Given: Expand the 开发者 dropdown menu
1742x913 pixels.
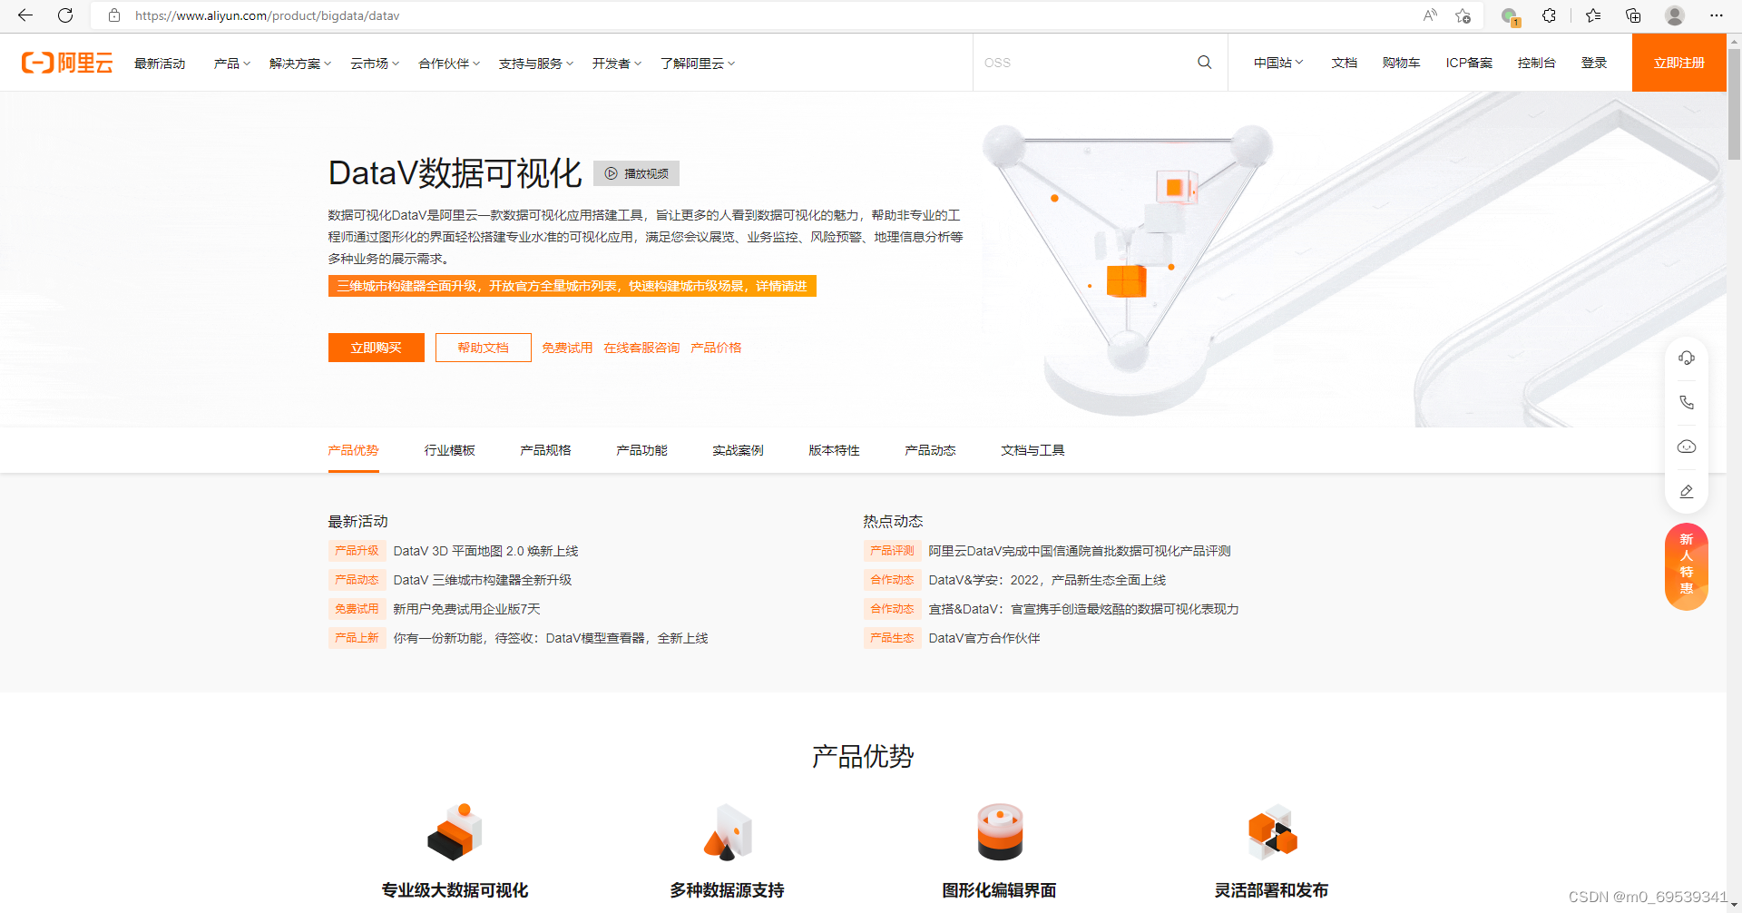Looking at the screenshot, I should coord(617,63).
